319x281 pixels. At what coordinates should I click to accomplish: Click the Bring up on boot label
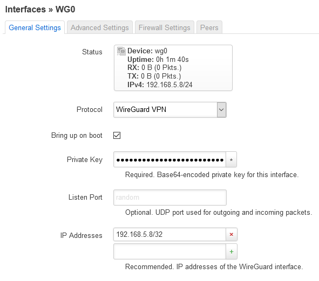click(x=77, y=135)
